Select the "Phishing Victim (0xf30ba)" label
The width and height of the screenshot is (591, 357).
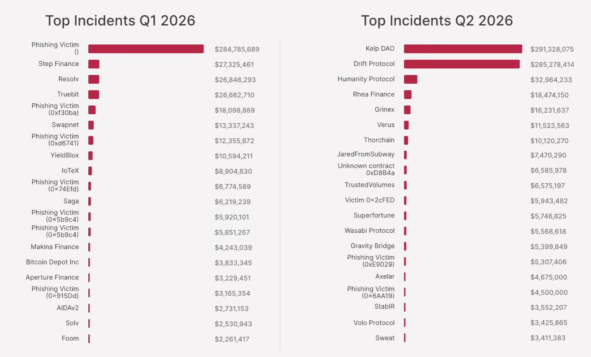tap(55, 109)
